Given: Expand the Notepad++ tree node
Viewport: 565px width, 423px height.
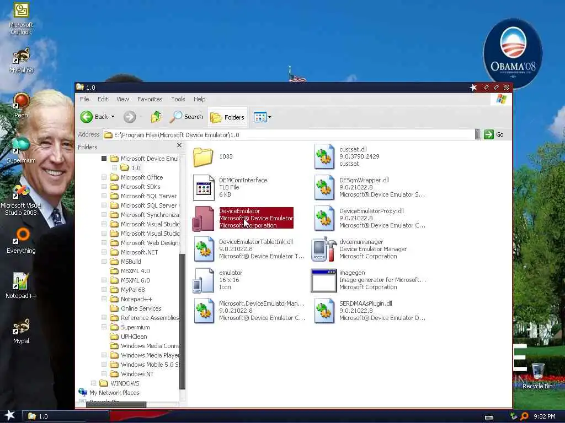Looking at the screenshot, I should (104, 299).
